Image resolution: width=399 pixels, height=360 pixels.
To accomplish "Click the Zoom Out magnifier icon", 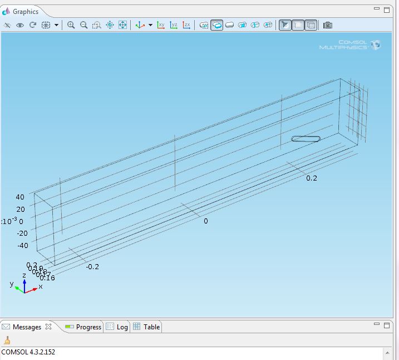I will 84,25.
